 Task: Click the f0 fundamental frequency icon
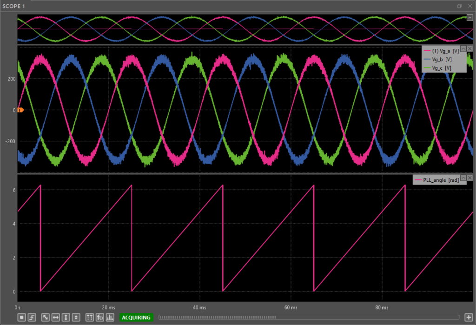[100, 318]
